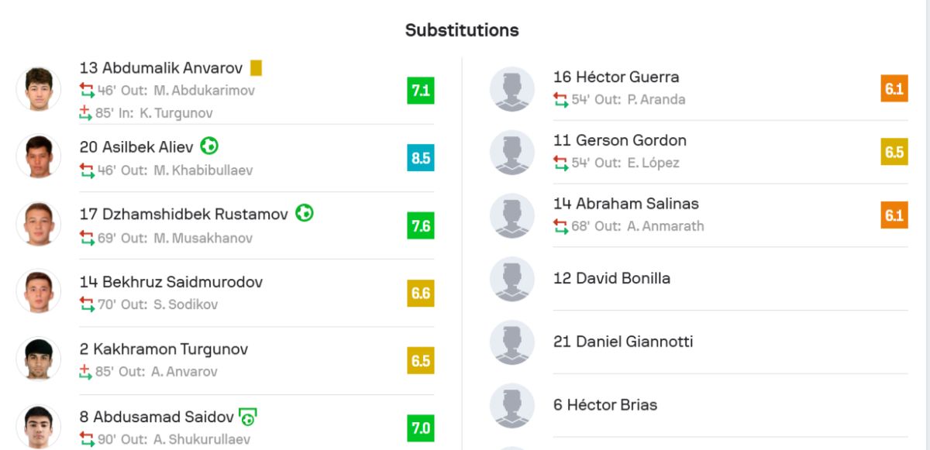Viewport: 930px width, 450px height.
Task: Select player 21 Daniel Giannotti
Action: (x=623, y=342)
